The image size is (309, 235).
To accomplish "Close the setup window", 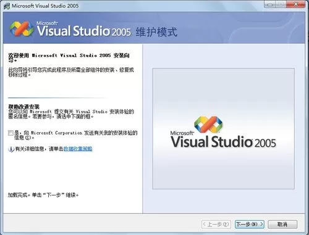I will click(x=296, y=4).
